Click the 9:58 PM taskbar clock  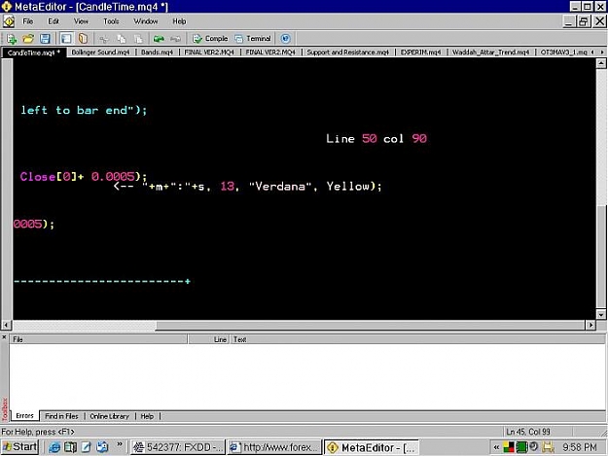tap(580, 447)
